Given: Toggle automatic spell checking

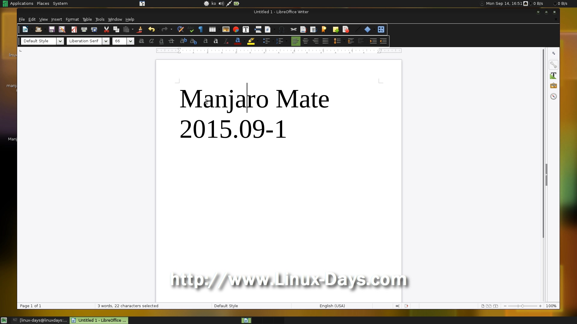Looking at the screenshot, I should 191,29.
